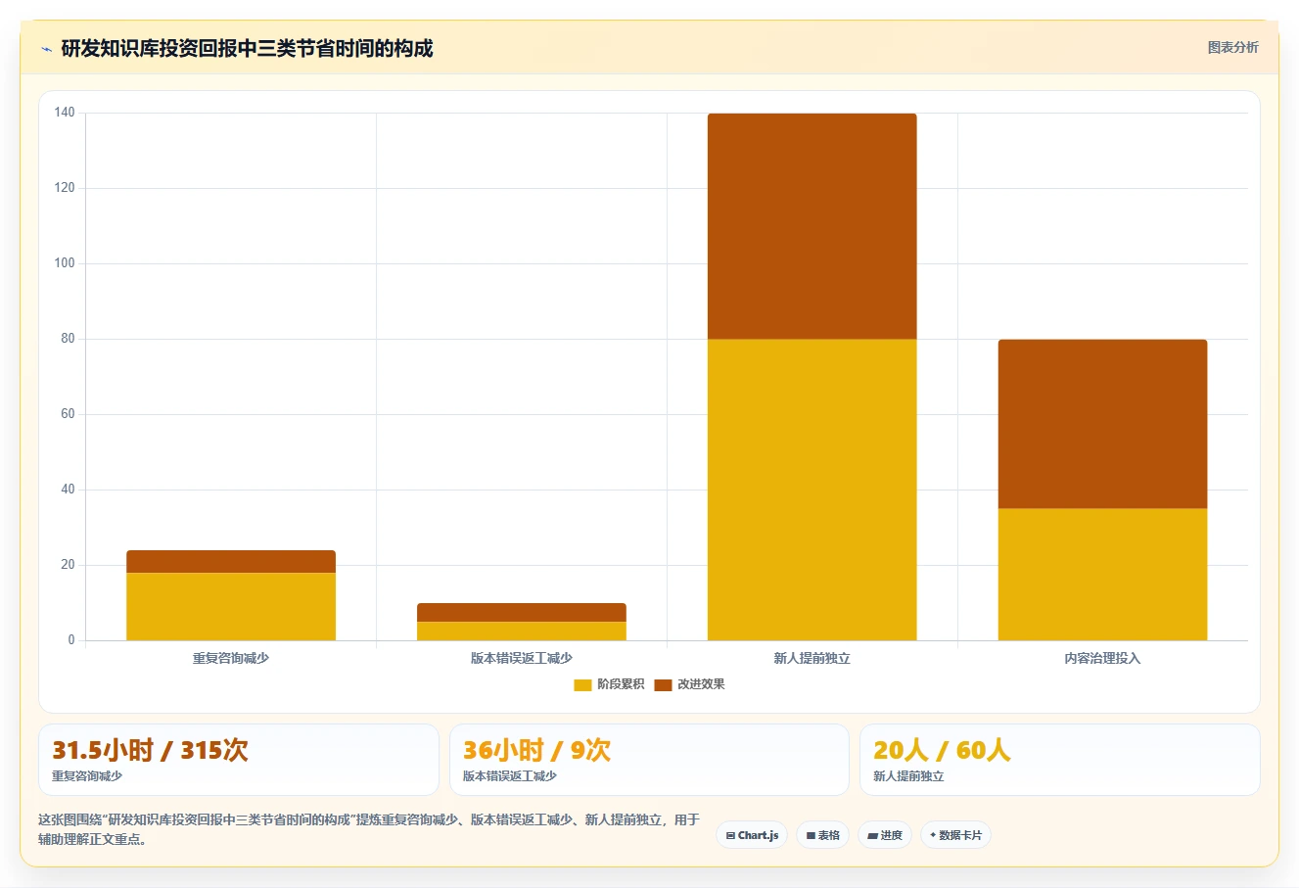Click the star icon in 数据卡片 tag
The height and width of the screenshot is (888, 1299).
[933, 835]
